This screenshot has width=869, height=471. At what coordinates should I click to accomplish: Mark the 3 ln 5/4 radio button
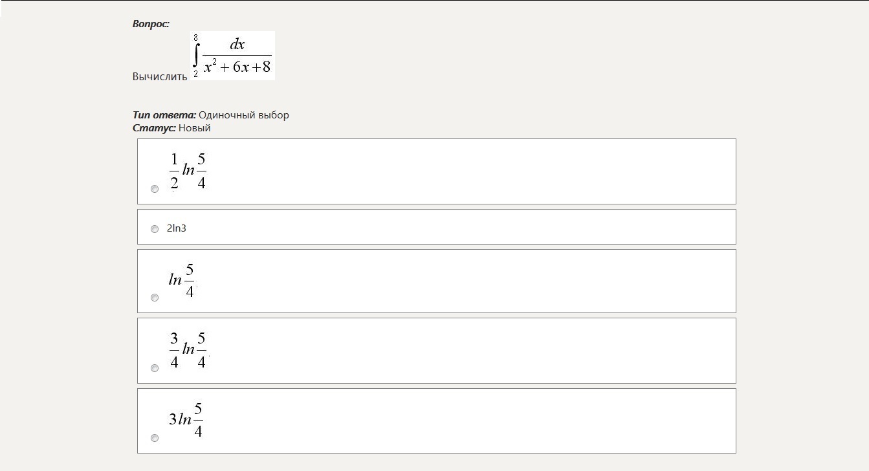pos(155,438)
